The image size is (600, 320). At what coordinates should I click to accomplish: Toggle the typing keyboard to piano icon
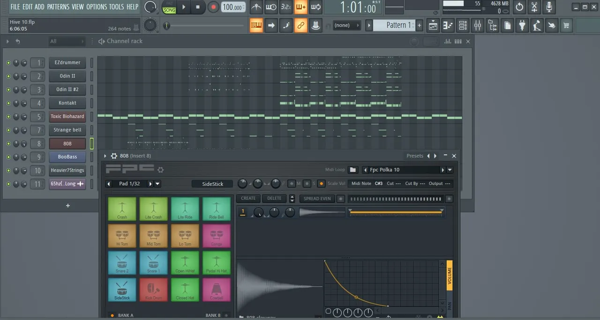pos(256,25)
